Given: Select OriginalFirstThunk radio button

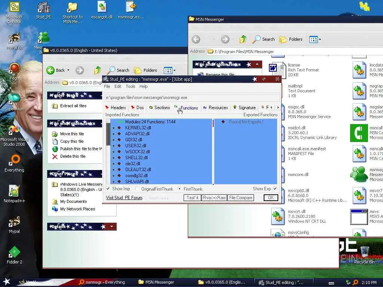Looking at the screenshot, I should tap(137, 189).
